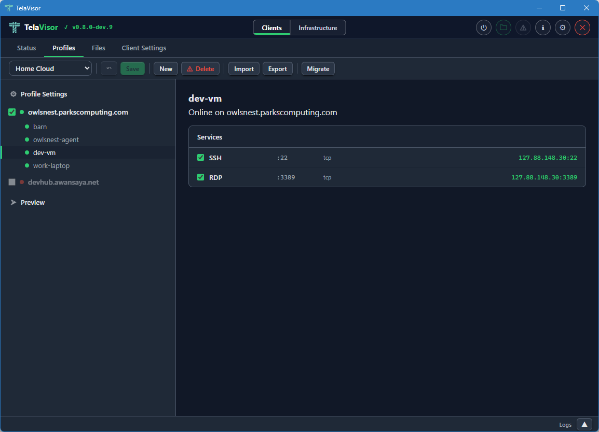This screenshot has width=599, height=432.
Task: Click the undo arrow beside the profile dropdown
Action: pos(108,68)
